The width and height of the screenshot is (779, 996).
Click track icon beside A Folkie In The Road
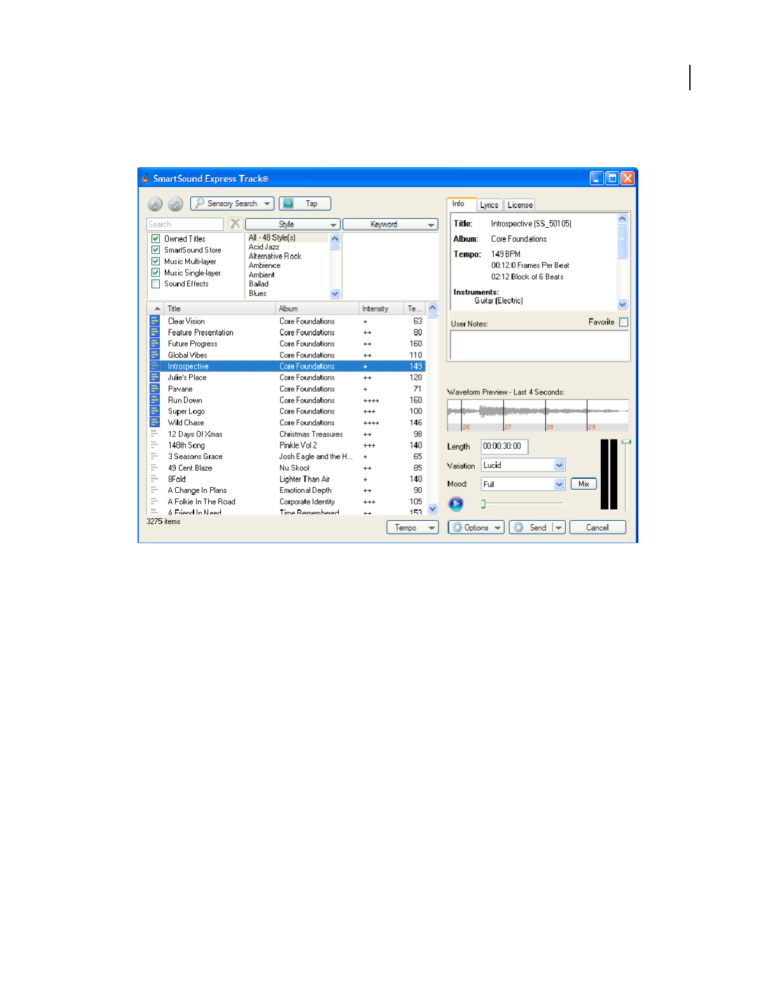(x=154, y=502)
